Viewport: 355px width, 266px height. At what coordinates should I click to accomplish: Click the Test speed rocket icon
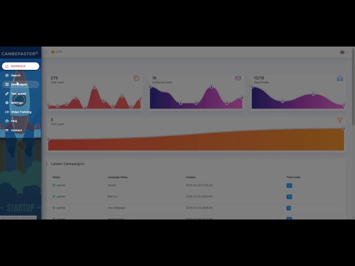7,94
